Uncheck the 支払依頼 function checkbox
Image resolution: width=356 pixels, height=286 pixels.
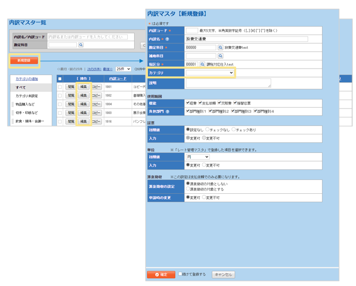tap(201, 103)
